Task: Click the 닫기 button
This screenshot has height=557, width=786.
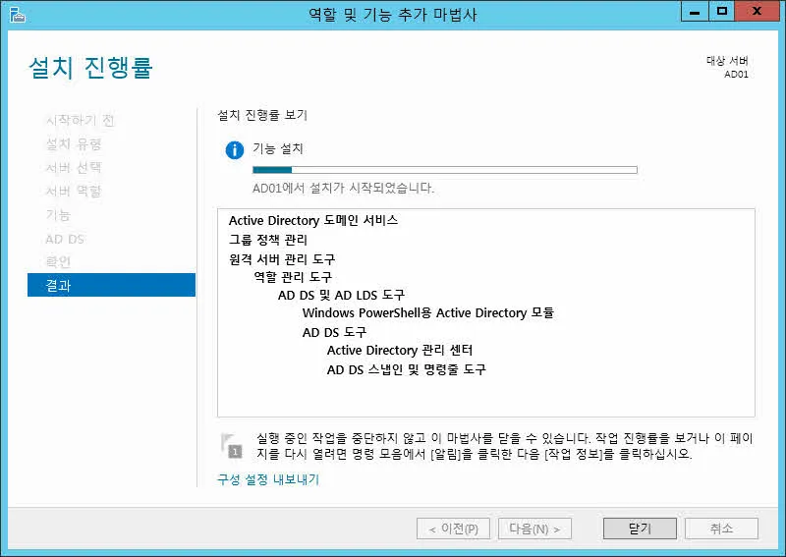Action: 640,529
